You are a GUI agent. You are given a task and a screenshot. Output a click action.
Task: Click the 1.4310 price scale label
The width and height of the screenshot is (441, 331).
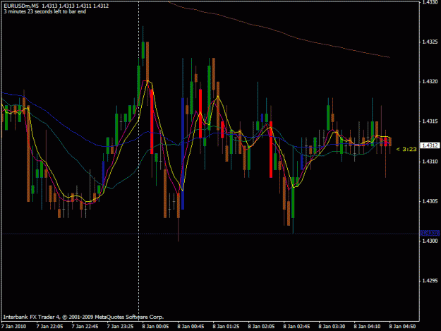click(430, 162)
